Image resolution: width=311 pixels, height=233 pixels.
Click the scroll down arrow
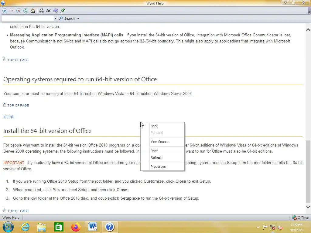pos(308,207)
